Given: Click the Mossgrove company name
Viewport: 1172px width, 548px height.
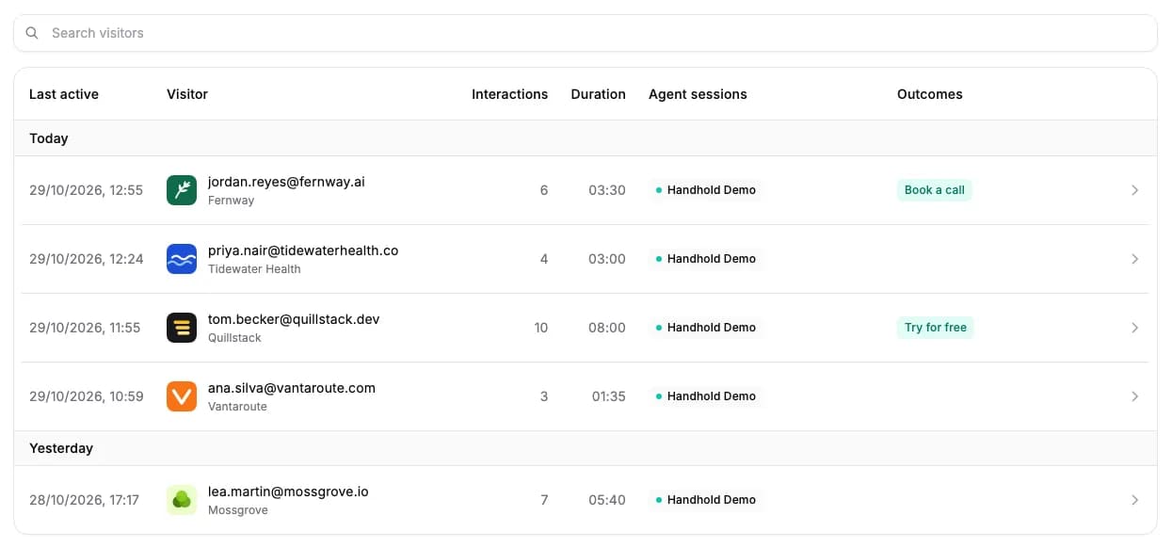Looking at the screenshot, I should (x=238, y=510).
